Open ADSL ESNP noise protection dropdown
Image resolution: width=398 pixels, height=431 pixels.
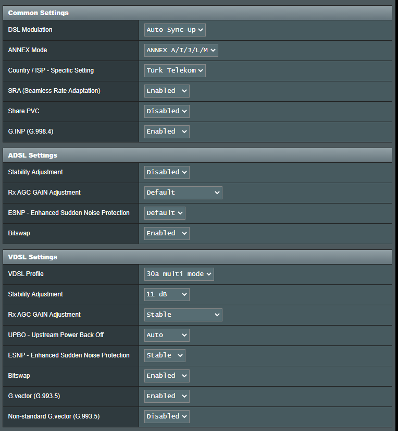[165, 213]
